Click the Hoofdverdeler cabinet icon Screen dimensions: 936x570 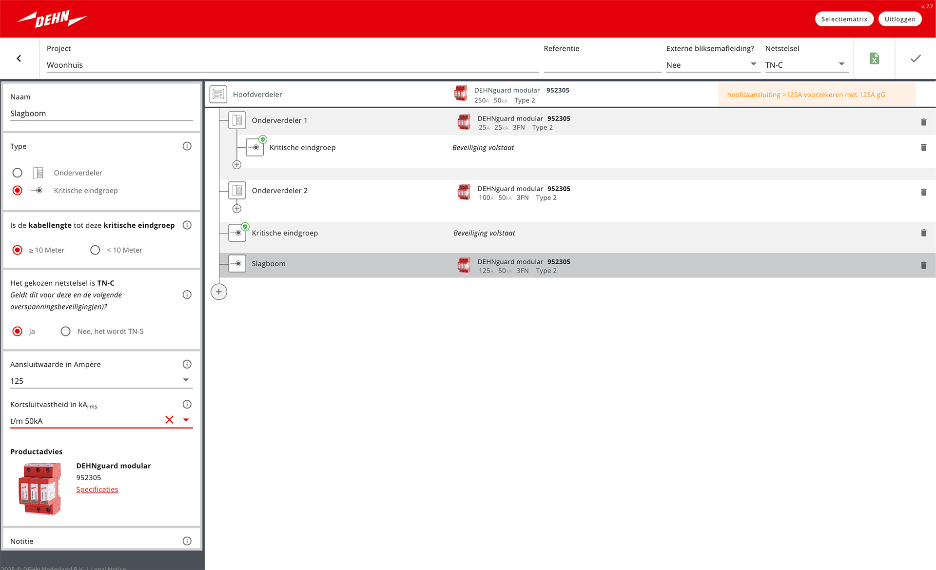click(218, 94)
